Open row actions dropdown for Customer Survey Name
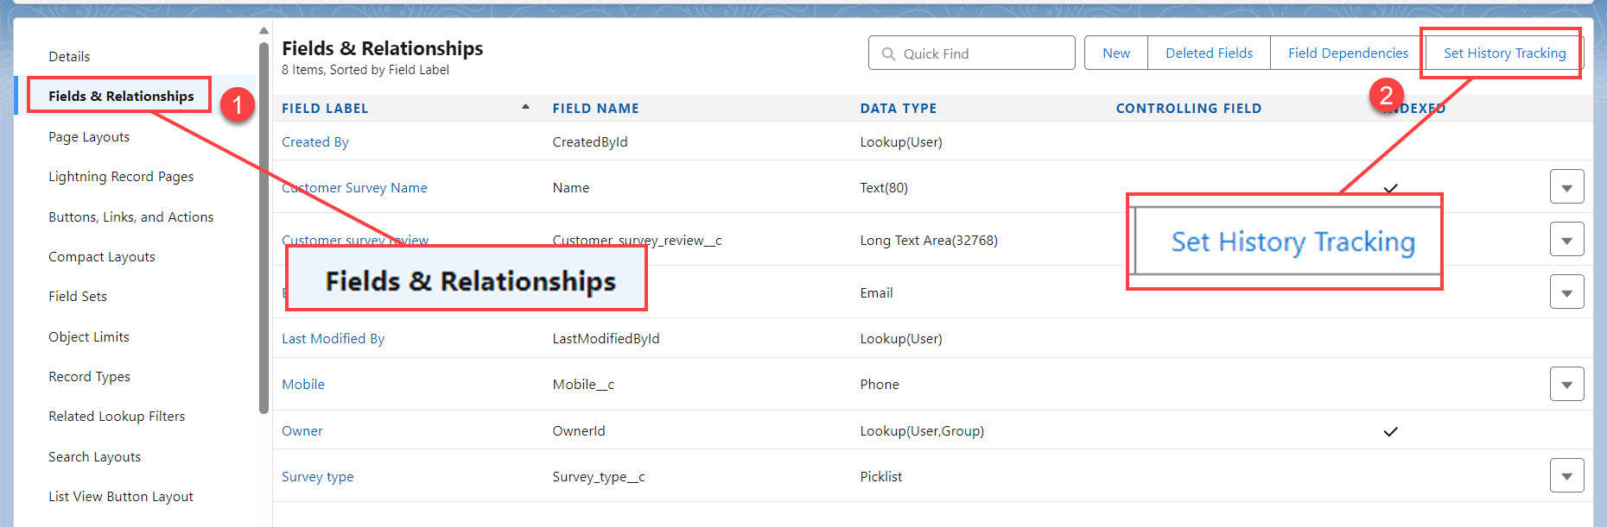This screenshot has width=1607, height=527. click(1566, 187)
